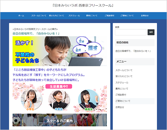Click the text line ヤル気をおこす『推す』をキーワードにしたプログラム。
The image size is (167, 130).
49,75
